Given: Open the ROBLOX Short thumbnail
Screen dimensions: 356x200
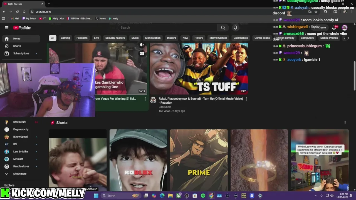Looking at the screenshot, I should point(138,160).
